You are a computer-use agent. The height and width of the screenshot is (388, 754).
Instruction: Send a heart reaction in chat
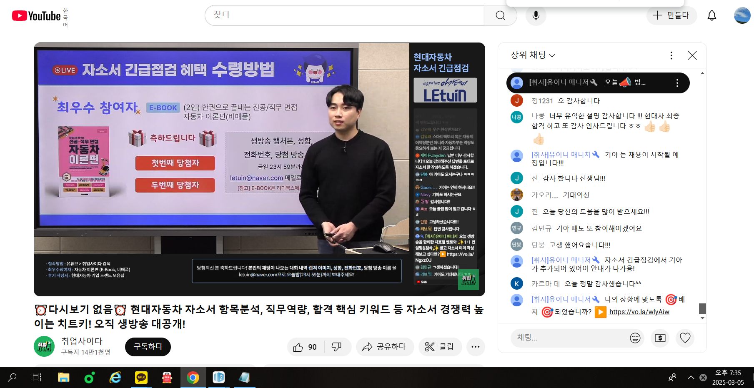(685, 338)
